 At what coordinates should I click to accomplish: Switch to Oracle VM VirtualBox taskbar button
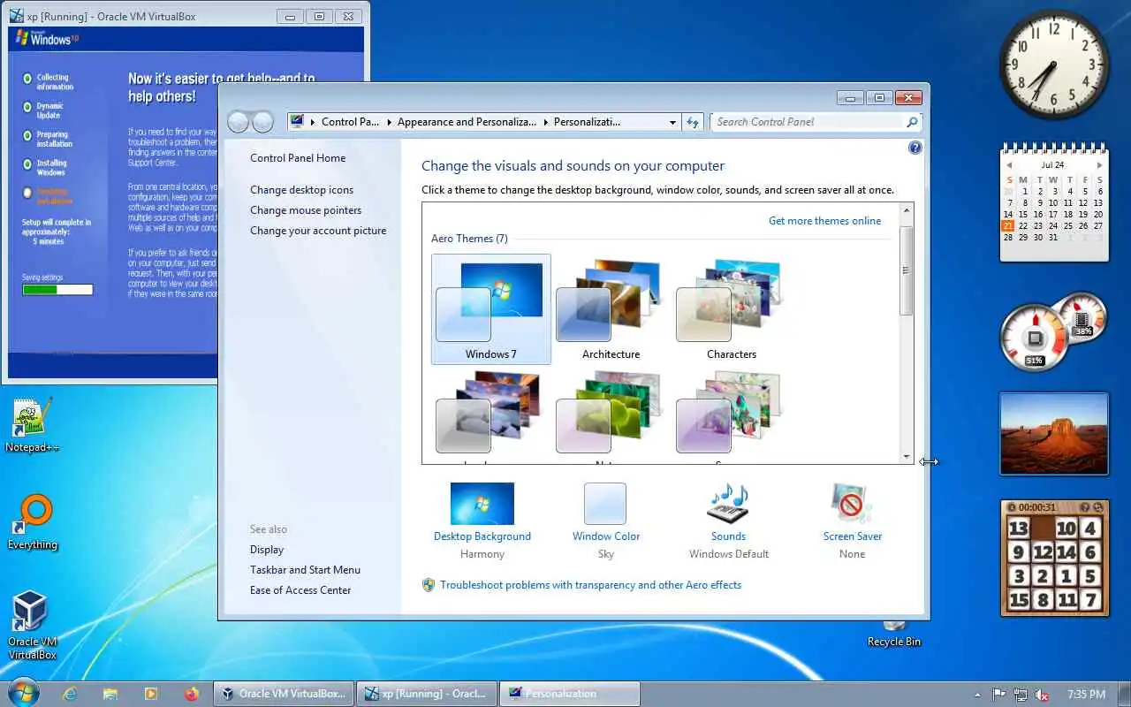coord(284,694)
